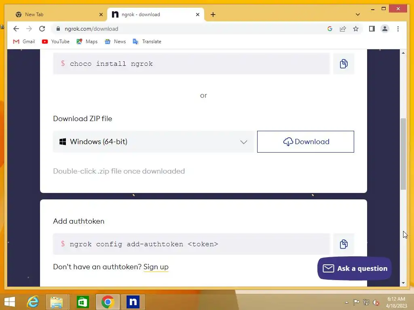Viewport: 414px width, 310px height.
Task: Open the Chrome profile menu
Action: point(385,29)
